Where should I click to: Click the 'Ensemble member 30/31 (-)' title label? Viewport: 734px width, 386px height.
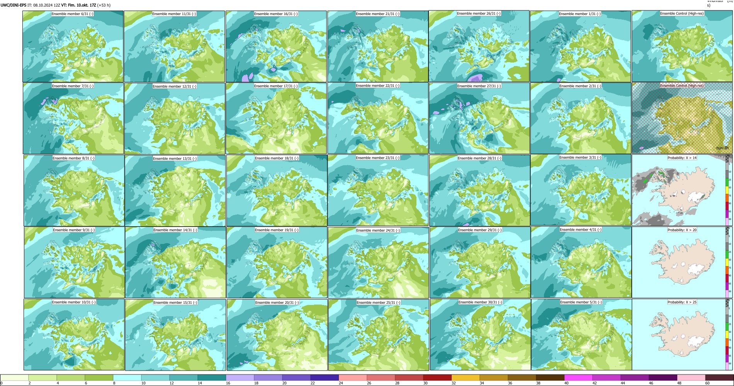tap(480, 302)
